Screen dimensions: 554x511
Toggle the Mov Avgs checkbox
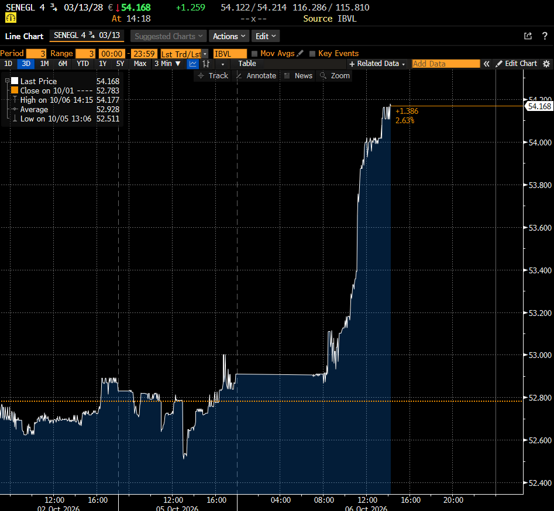point(254,54)
